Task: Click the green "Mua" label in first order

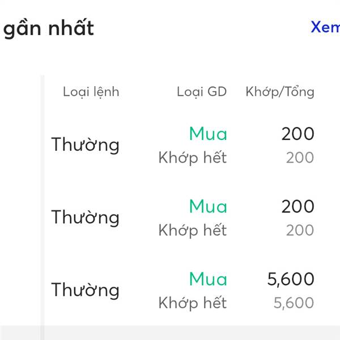Action: [208, 134]
